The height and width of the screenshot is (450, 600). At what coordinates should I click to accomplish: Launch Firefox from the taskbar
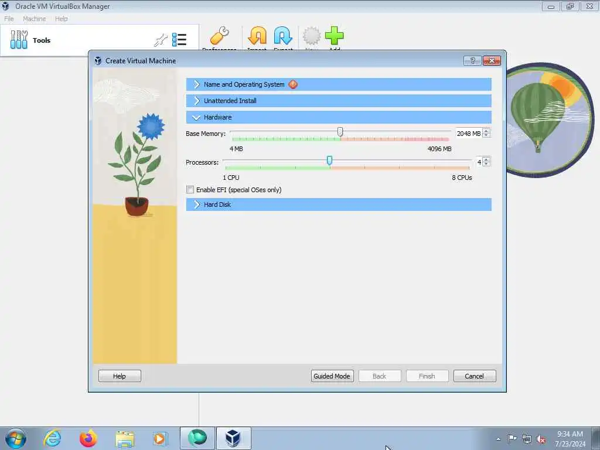tap(88, 438)
